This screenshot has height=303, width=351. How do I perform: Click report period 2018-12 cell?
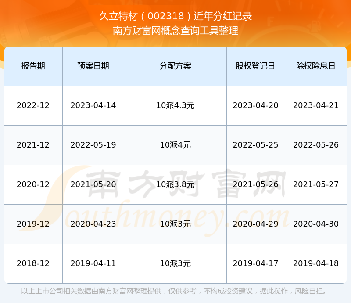tap(33, 263)
